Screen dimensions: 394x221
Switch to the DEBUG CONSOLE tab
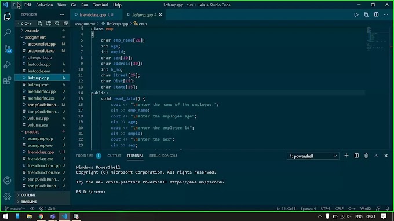[163, 156]
